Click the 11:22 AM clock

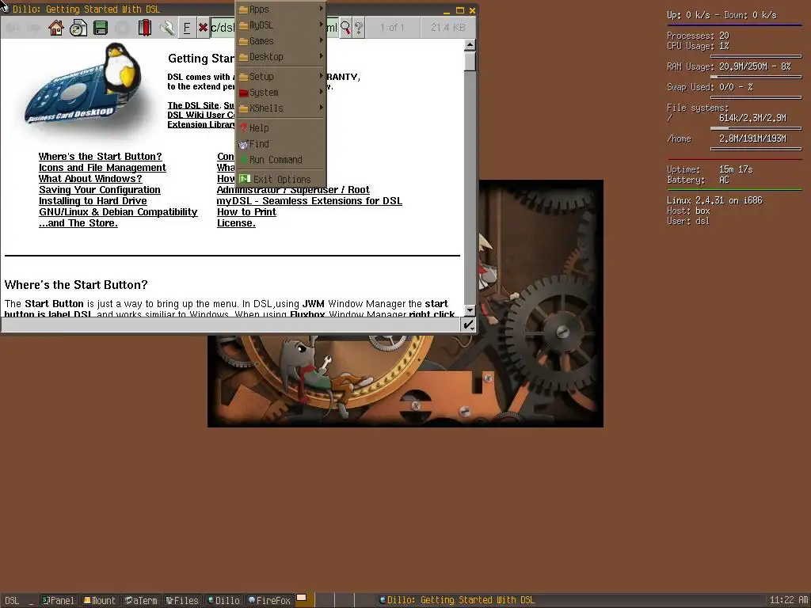click(x=789, y=600)
